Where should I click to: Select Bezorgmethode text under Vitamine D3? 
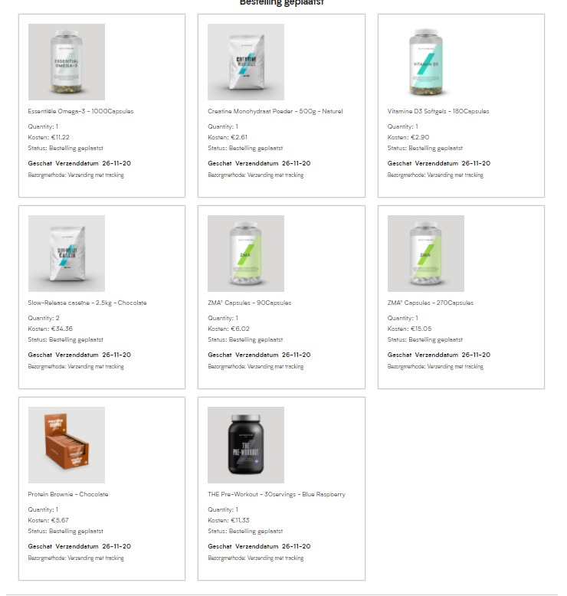(x=435, y=175)
